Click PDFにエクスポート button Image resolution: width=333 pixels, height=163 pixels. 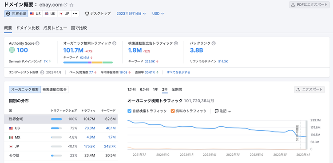click(x=309, y=5)
